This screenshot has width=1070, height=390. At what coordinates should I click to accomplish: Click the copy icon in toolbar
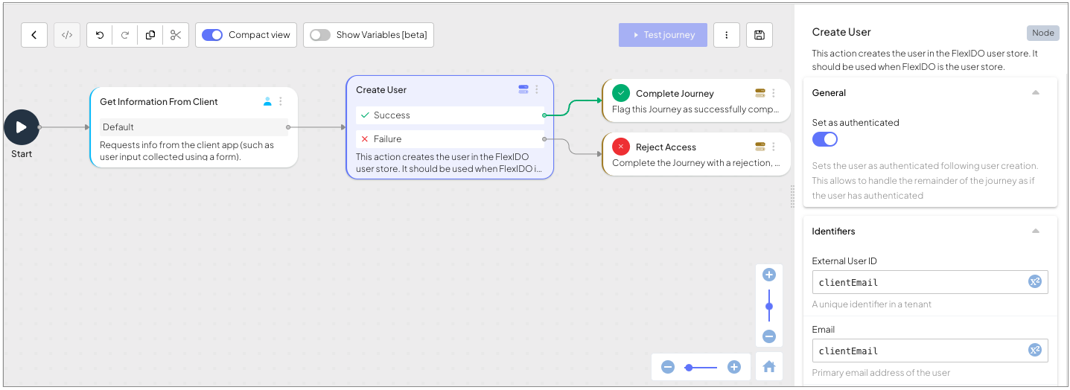click(150, 35)
